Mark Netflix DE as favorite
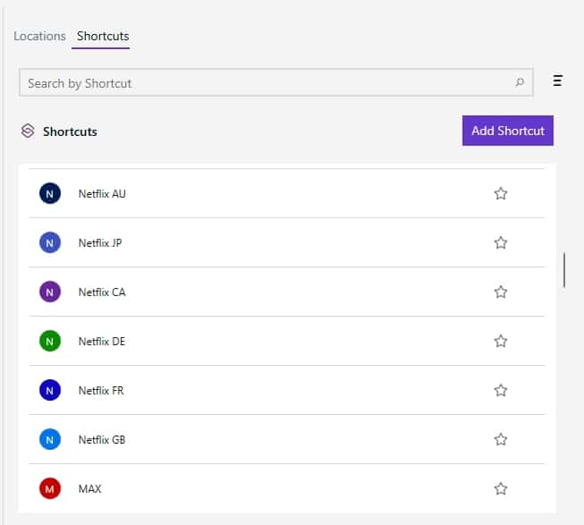 pos(501,341)
